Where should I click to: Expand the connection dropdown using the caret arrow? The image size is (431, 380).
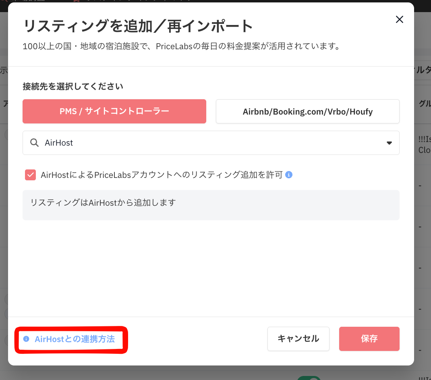(x=389, y=143)
